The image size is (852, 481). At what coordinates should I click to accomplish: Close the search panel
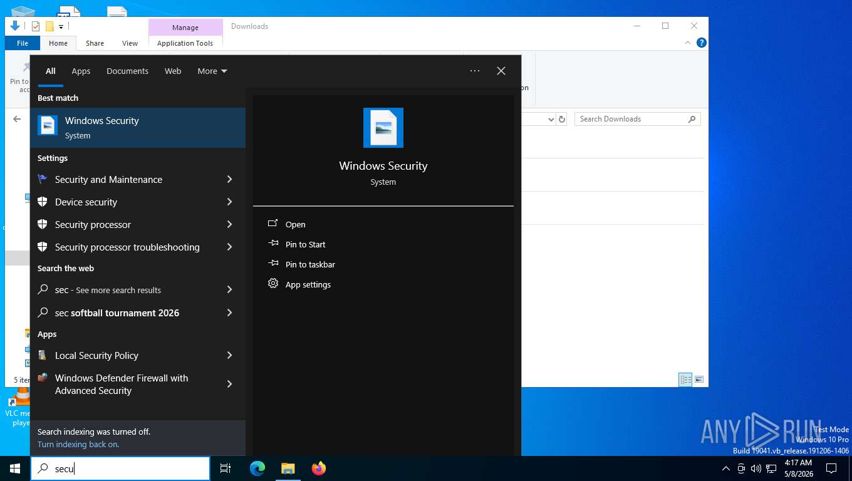point(501,71)
